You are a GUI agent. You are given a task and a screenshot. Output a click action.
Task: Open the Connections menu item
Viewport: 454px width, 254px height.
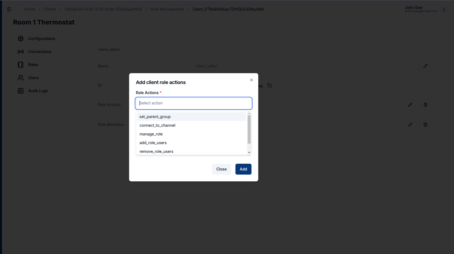click(40, 52)
